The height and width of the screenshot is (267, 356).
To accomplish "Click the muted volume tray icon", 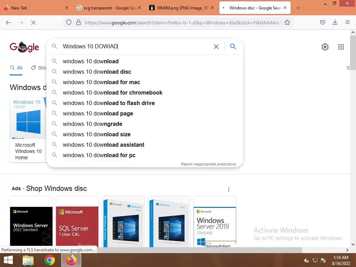I will click(307, 260).
